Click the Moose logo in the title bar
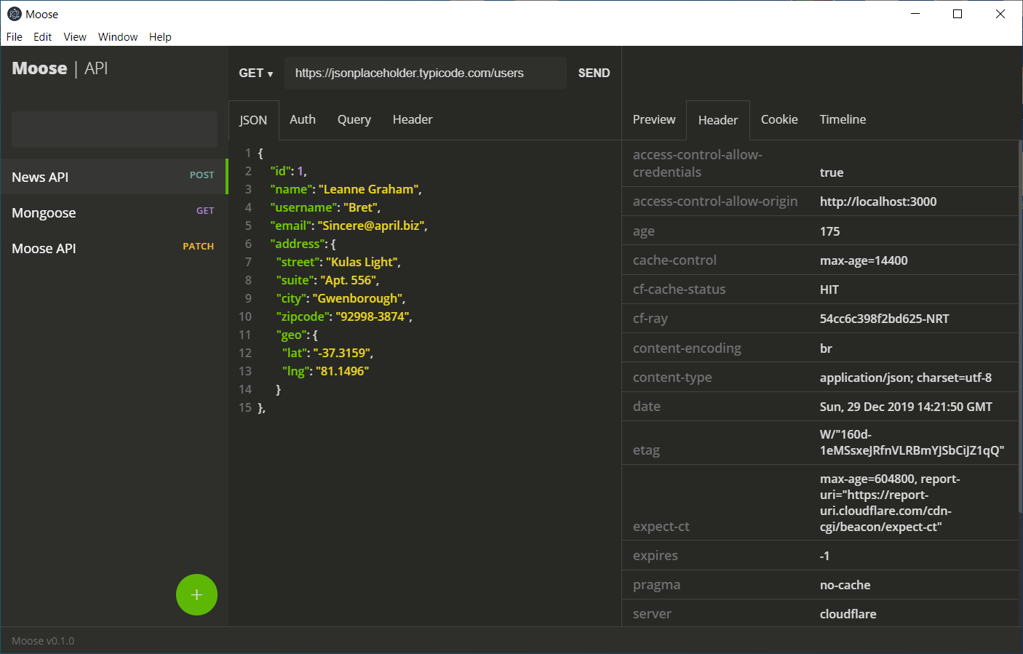This screenshot has width=1023, height=654. pos(14,13)
